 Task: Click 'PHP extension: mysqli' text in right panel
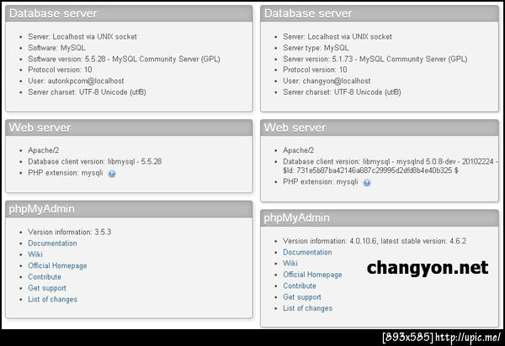point(321,182)
